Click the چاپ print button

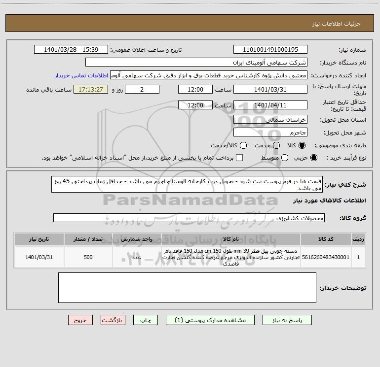146,320
